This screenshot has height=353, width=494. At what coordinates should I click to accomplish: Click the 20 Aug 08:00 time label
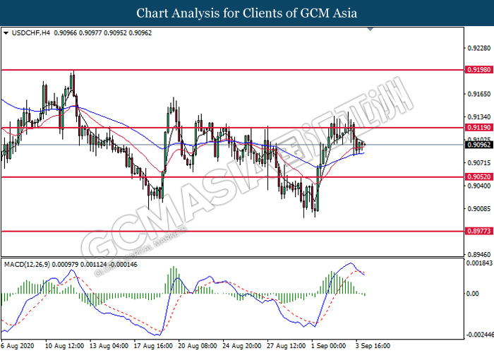coord(198,346)
